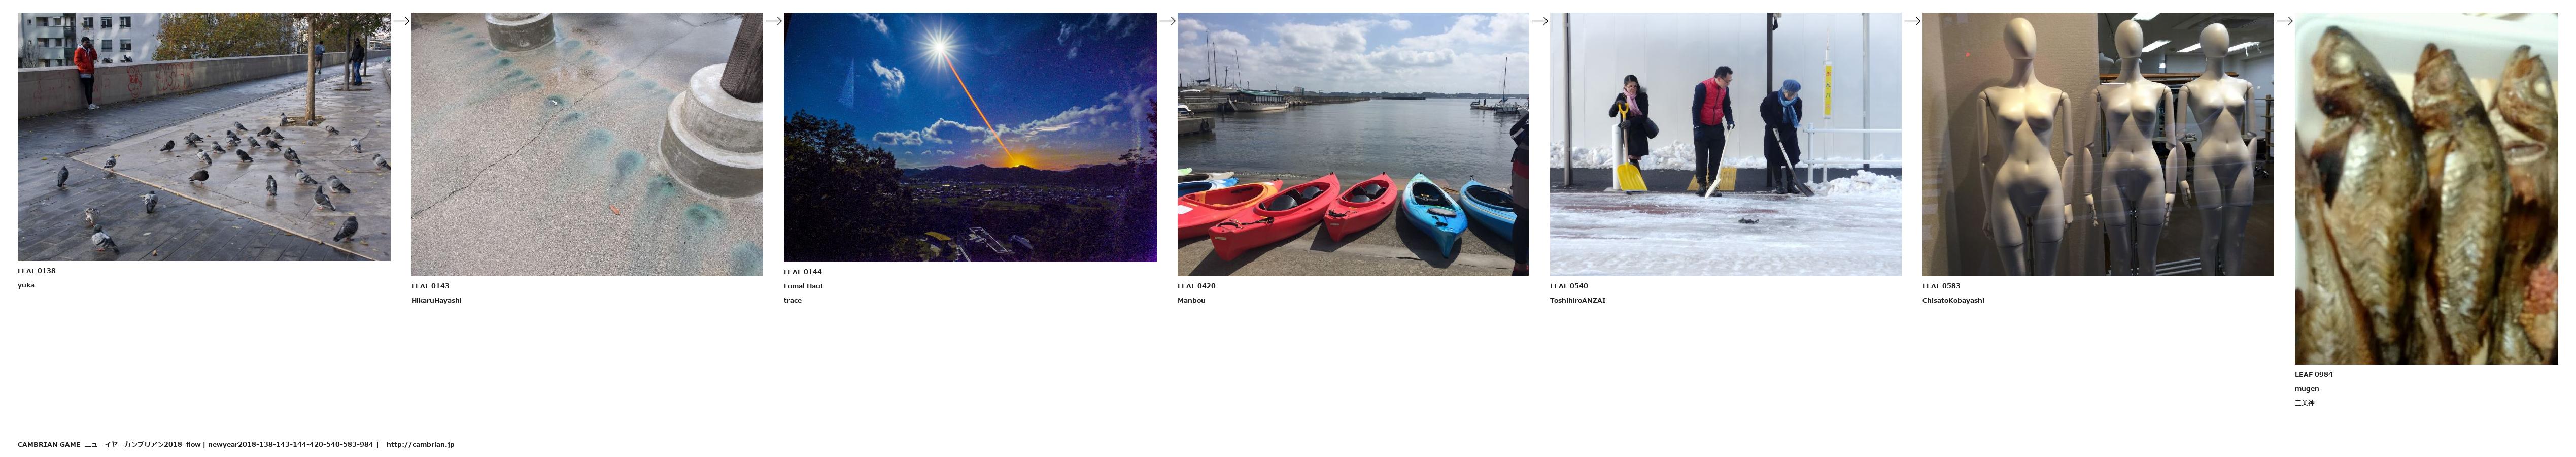Click the arrow after the sunset photo
2576x457 pixels.
[1167, 21]
